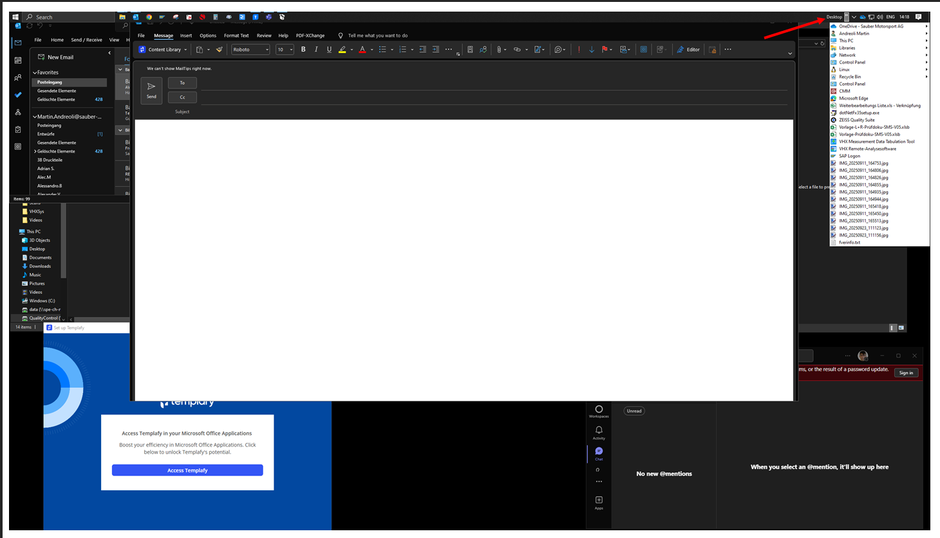Click the Cc recipients button
Viewport: 940px width, 538px height.
pyautogui.click(x=182, y=97)
